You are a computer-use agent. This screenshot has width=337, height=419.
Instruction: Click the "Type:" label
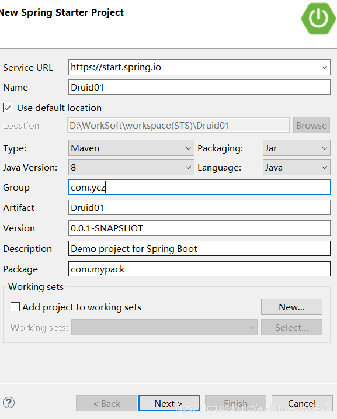(x=15, y=148)
